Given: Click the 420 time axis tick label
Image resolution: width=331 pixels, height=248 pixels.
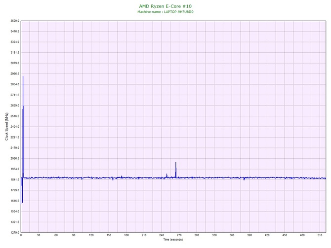Looking at the screenshot, I should [267, 235].
